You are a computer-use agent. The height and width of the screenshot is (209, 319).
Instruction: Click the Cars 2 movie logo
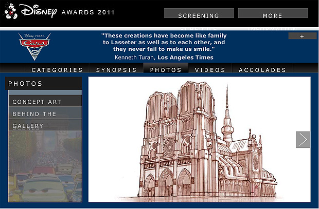[34, 47]
